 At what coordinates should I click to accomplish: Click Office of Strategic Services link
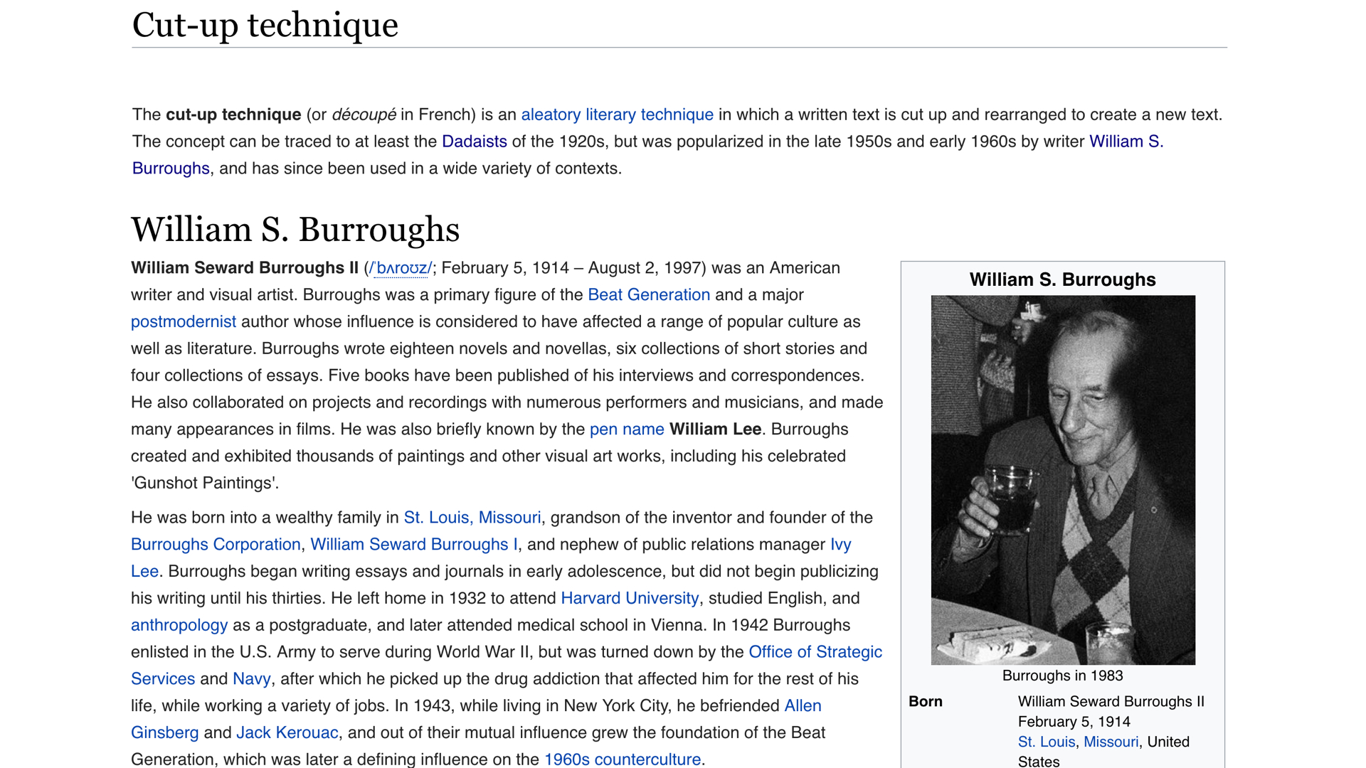click(x=815, y=652)
